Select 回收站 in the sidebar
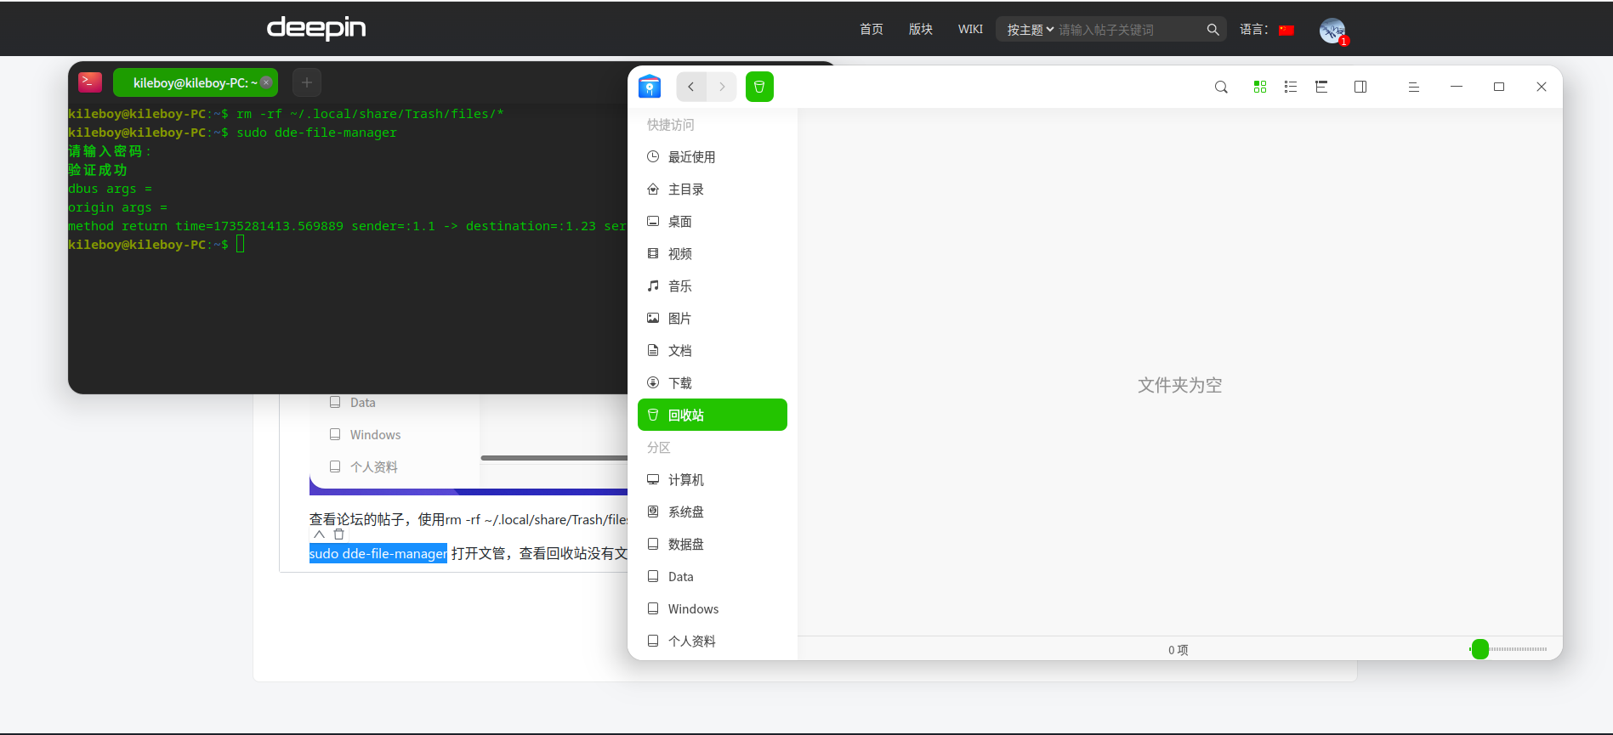This screenshot has height=735, width=1613. [713, 415]
